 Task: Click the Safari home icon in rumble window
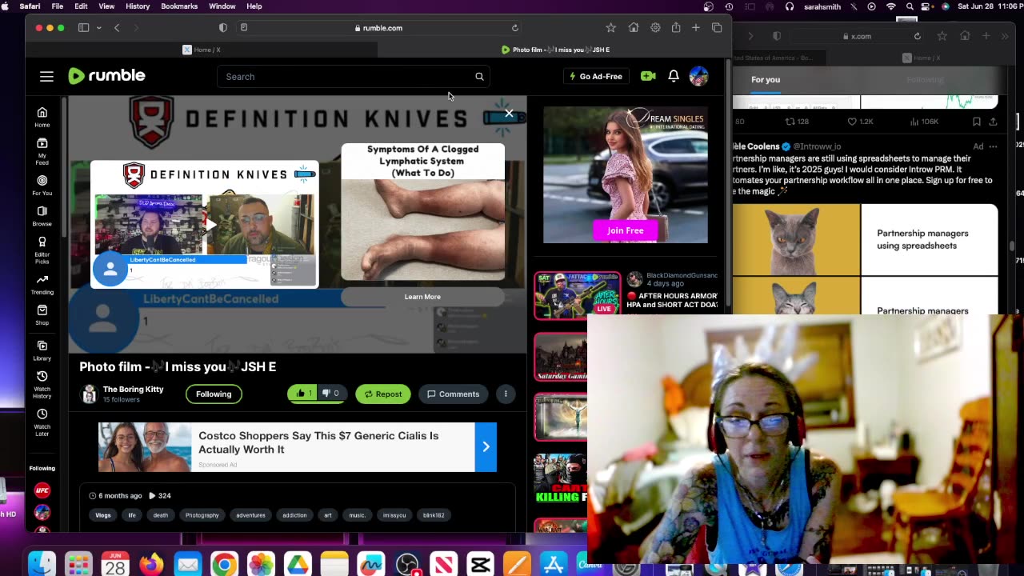(634, 27)
